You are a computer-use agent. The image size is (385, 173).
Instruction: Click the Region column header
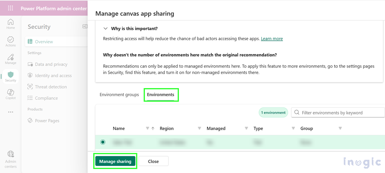pos(166,129)
